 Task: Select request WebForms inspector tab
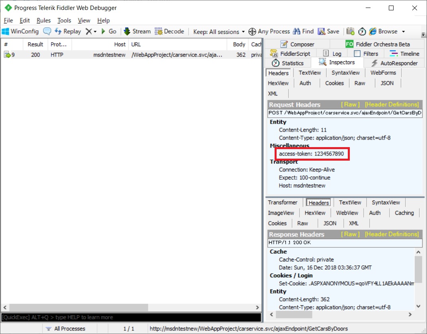click(383, 73)
